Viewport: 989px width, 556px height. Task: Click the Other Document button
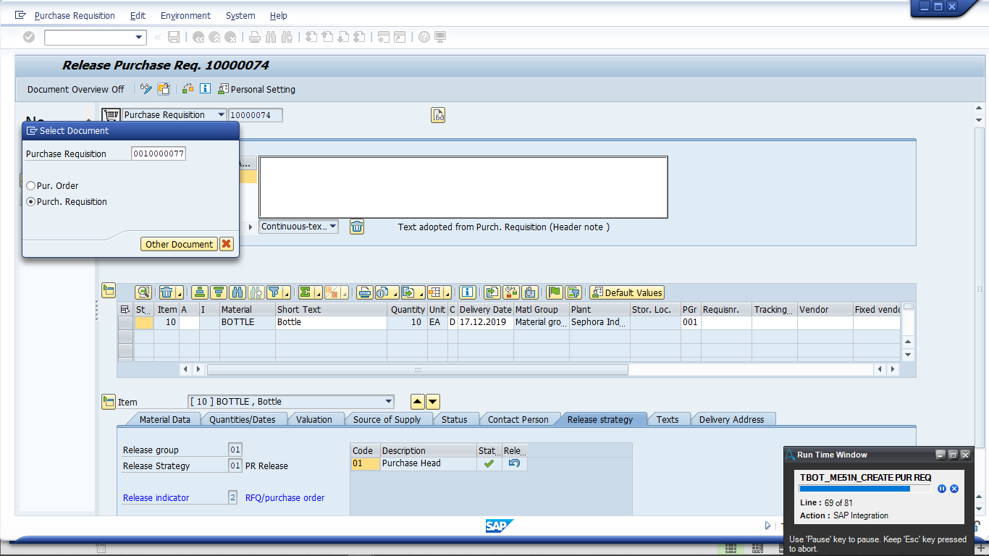(x=179, y=244)
